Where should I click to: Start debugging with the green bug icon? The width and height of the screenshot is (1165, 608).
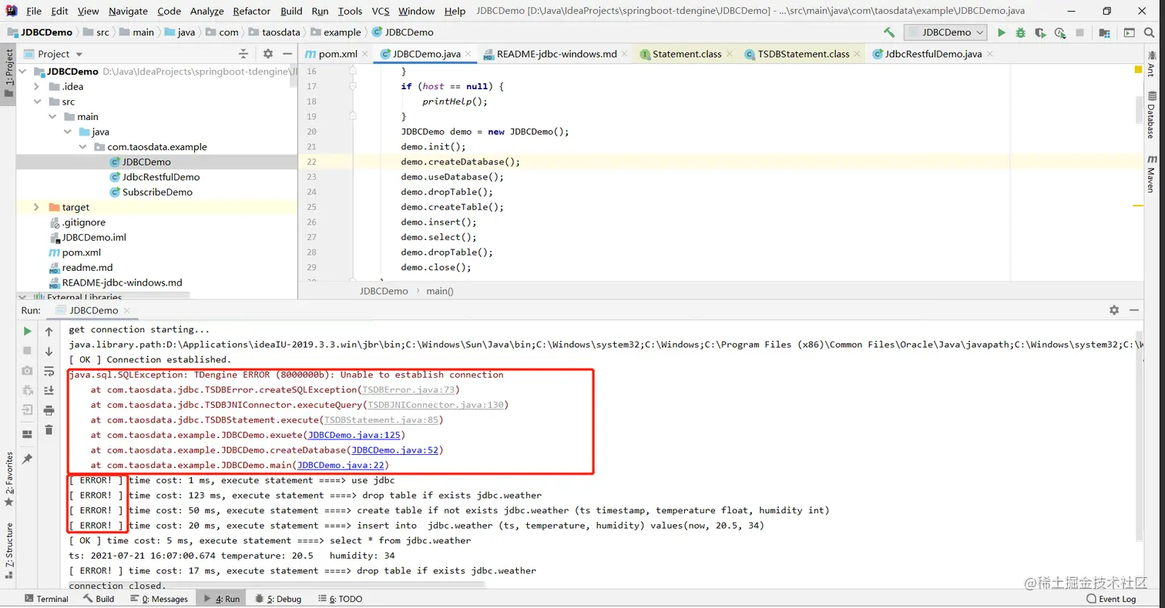1021,32
